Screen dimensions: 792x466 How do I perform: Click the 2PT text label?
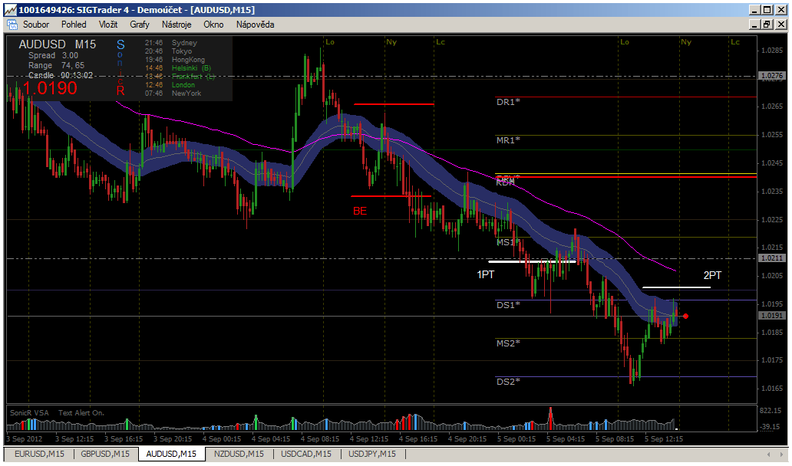coord(712,275)
